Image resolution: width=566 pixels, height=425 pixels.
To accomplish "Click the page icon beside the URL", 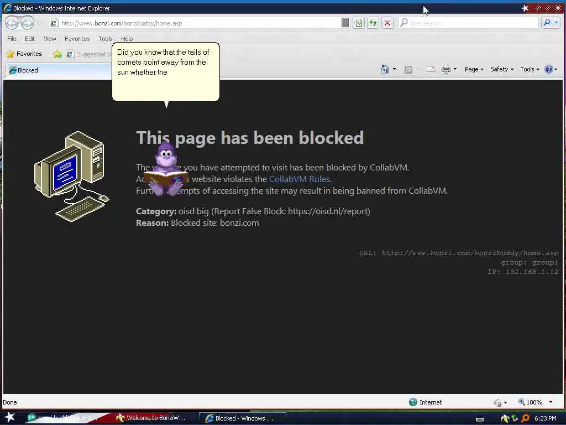I will 54,23.
